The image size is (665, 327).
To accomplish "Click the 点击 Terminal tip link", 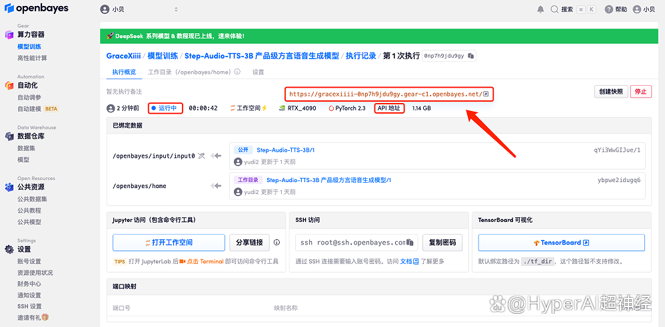I will [x=205, y=261].
